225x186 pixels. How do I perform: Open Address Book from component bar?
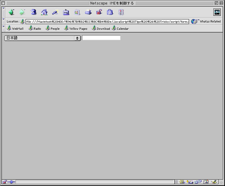pyautogui.click(x=206, y=182)
